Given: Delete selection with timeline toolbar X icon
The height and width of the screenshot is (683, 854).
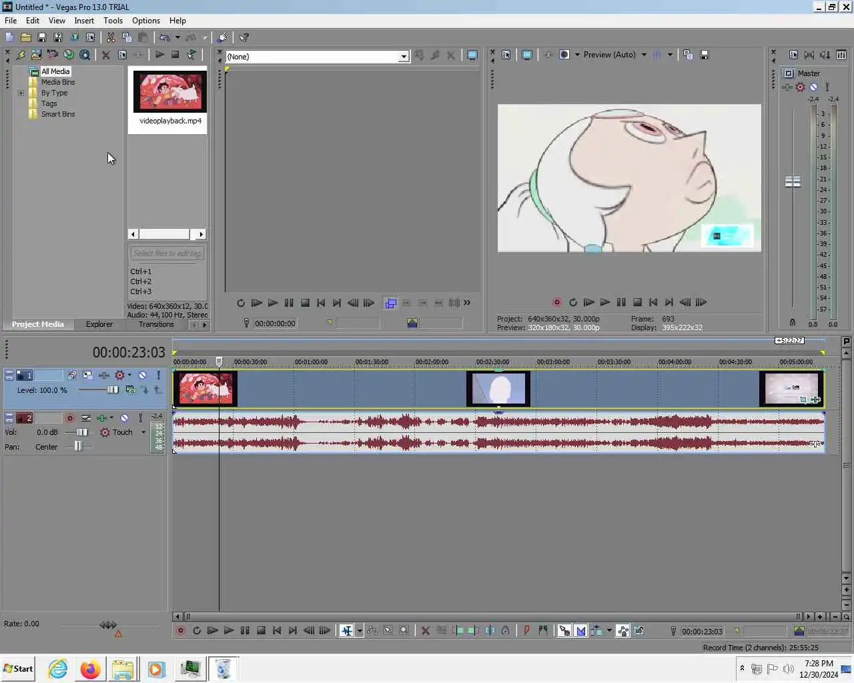Looking at the screenshot, I should [425, 630].
